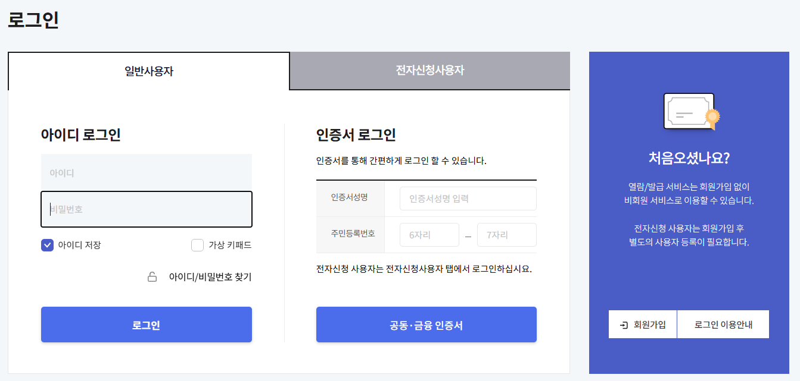Click the certificate badge icon above 처음오셨나요?
Screen dimensions: 800x381
[x=688, y=112]
